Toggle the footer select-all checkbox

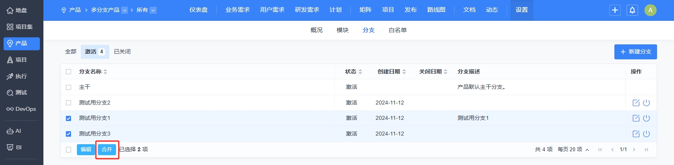pyautogui.click(x=69, y=150)
